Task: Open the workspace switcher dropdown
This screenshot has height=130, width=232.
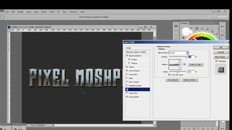Action: pos(217,17)
